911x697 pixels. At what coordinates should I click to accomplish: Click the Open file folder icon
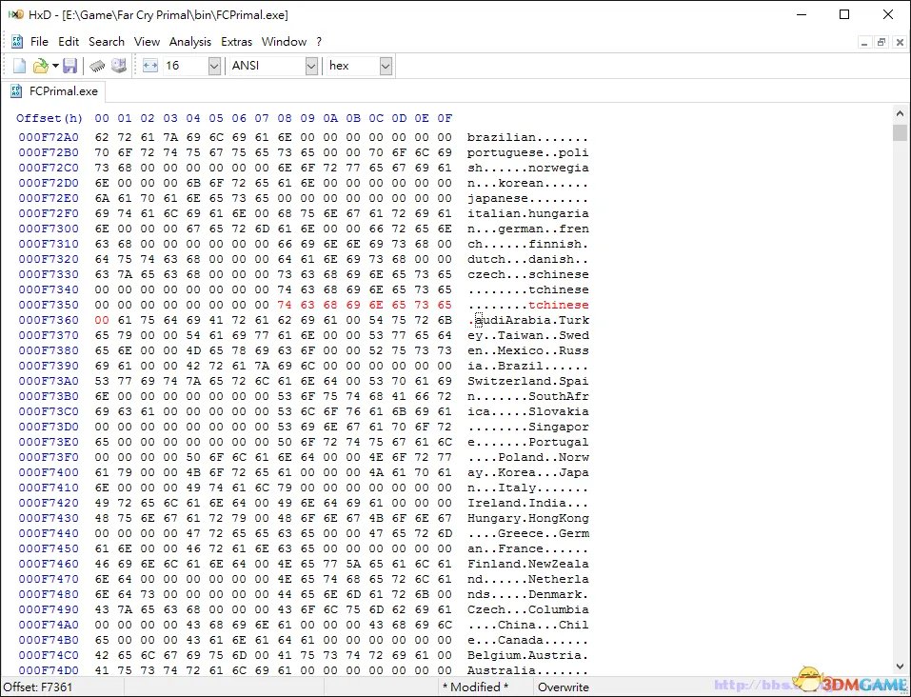[39, 66]
